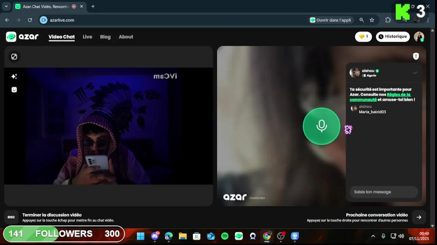Switch to the Live tab
The height and width of the screenshot is (245, 437).
[87, 37]
